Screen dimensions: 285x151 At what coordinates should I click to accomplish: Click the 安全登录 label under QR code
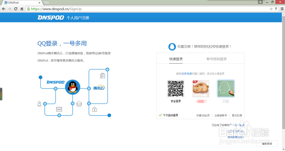(176, 101)
